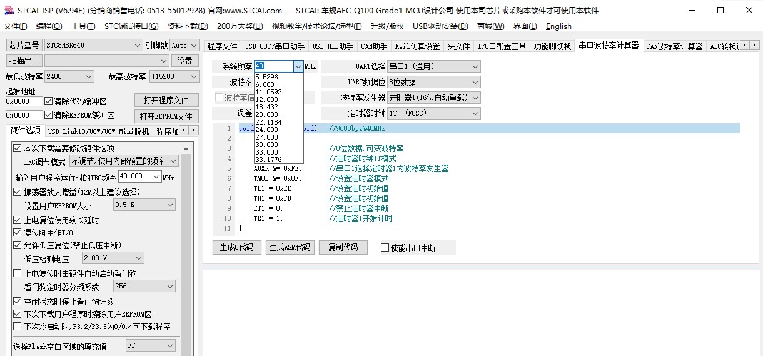This screenshot has height=356, width=763.
Task: Click the STCAI-ISP application icon in the title bar
Action: click(x=9, y=10)
